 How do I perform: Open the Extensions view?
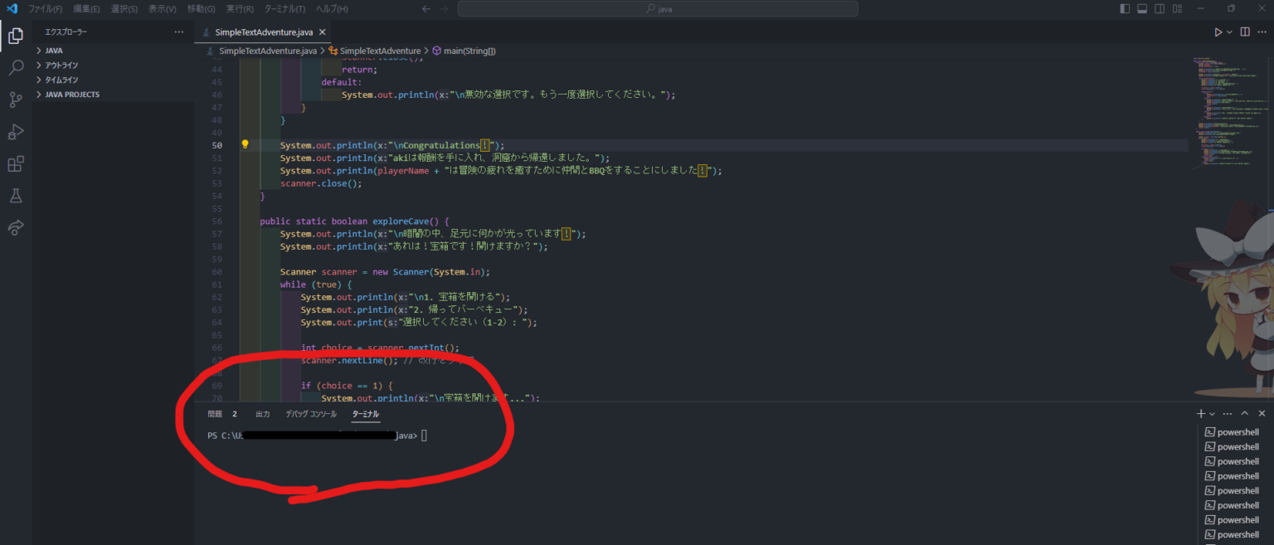[15, 164]
